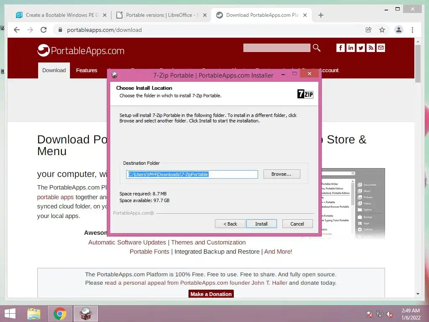Open the Windows Start menu
Image resolution: width=429 pixels, height=322 pixels.
[x=10, y=314]
